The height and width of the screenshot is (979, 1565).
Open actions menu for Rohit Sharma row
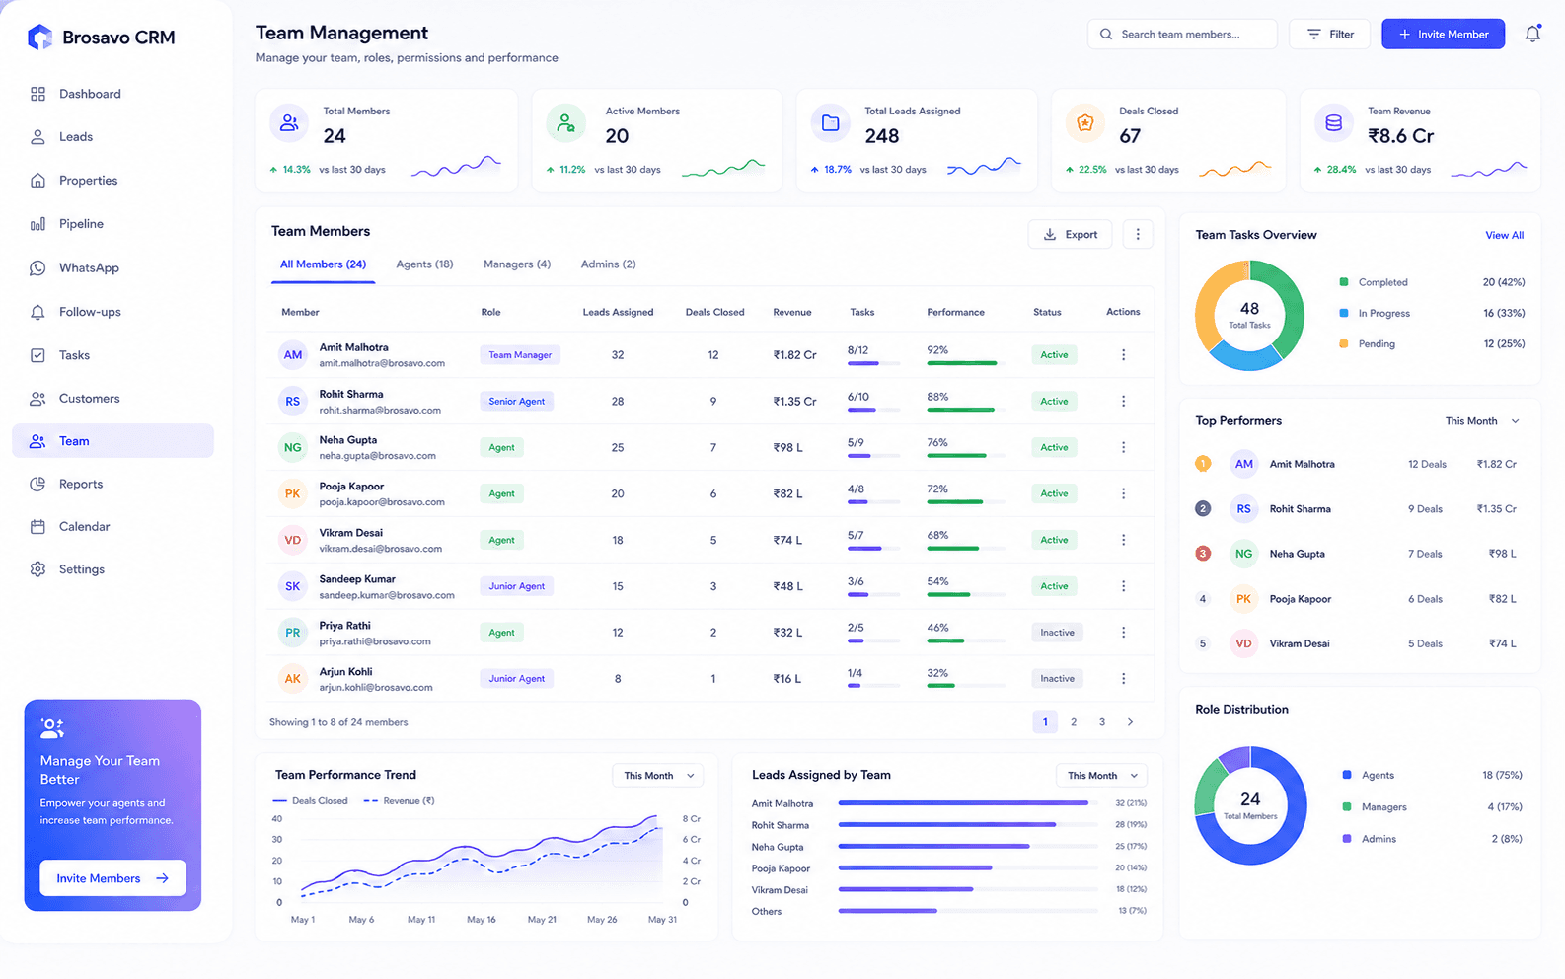(x=1123, y=401)
